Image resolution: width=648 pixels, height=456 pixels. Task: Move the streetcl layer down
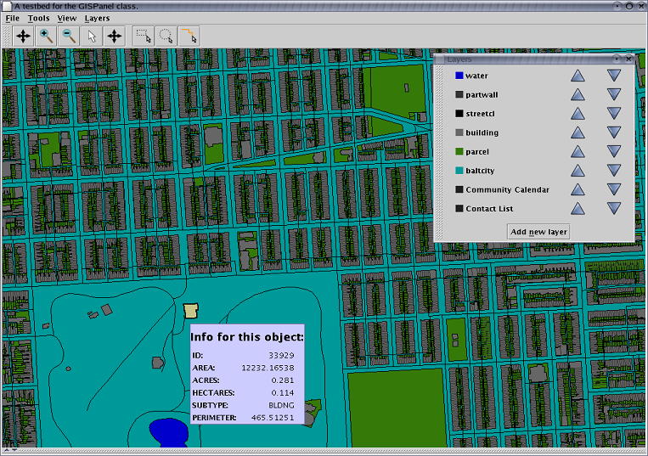[x=614, y=113]
